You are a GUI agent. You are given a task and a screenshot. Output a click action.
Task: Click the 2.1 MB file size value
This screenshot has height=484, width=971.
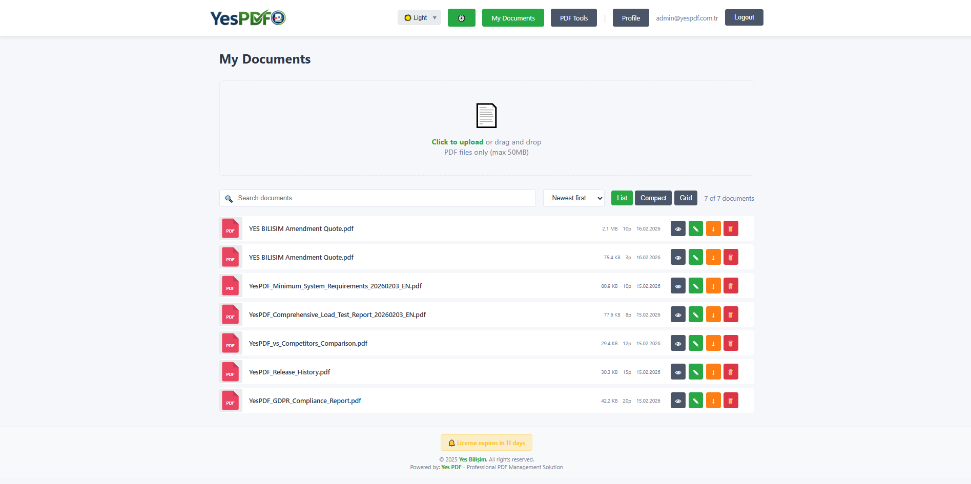pos(610,229)
